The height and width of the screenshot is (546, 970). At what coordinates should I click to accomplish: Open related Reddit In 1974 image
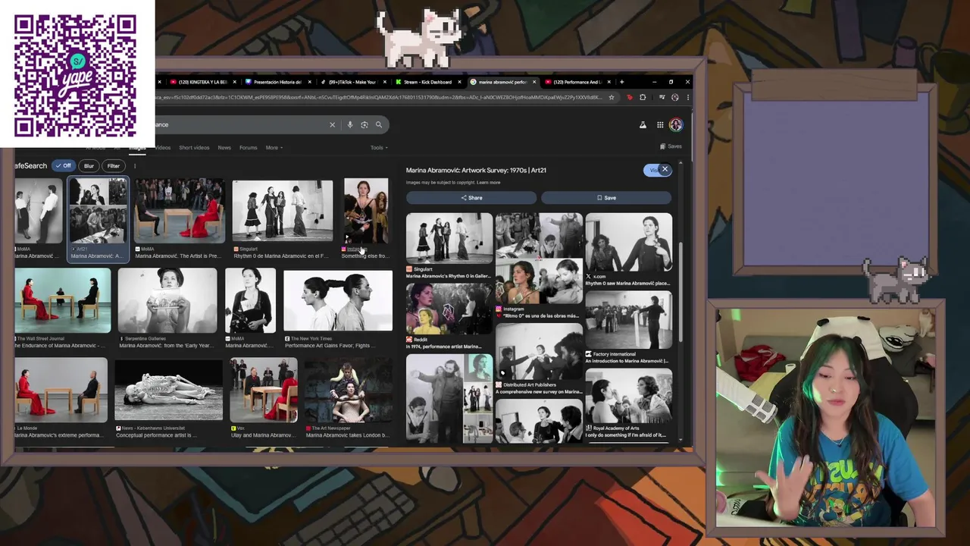pos(449,308)
